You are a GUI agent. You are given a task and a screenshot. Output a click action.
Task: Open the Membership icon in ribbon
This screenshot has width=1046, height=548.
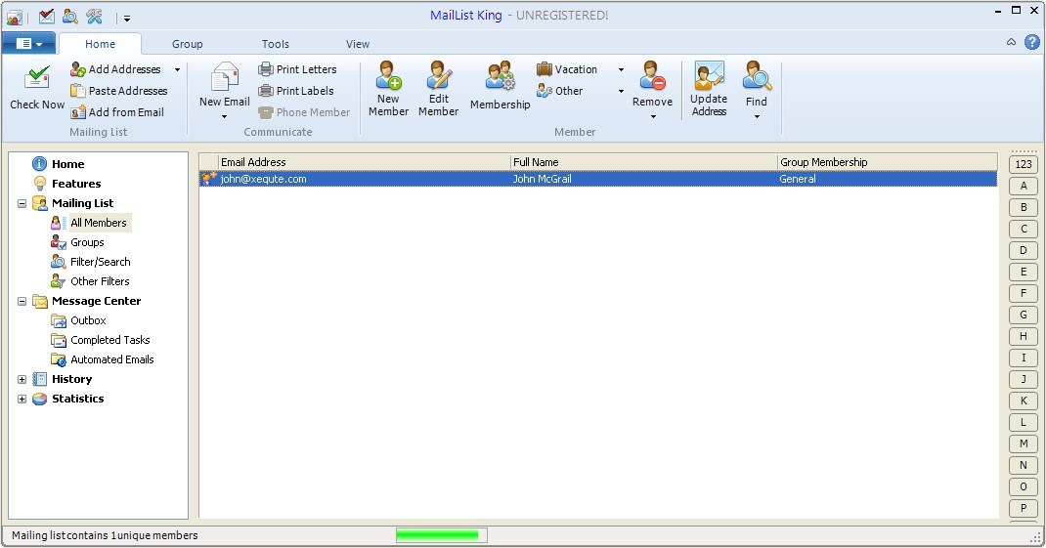pyautogui.click(x=501, y=76)
